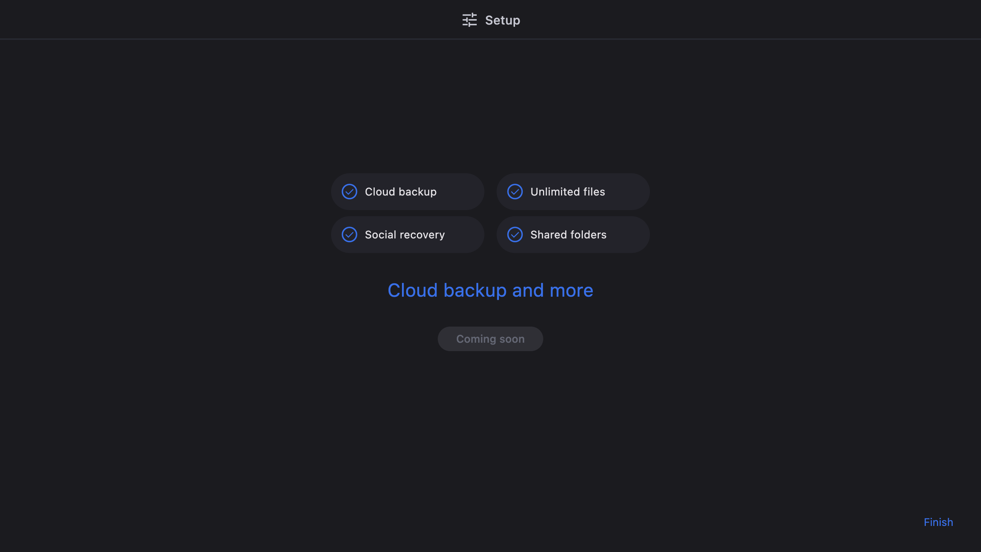Screen dimensions: 981x552
Task: Click the Social recovery checkmark icon
Action: [349, 235]
